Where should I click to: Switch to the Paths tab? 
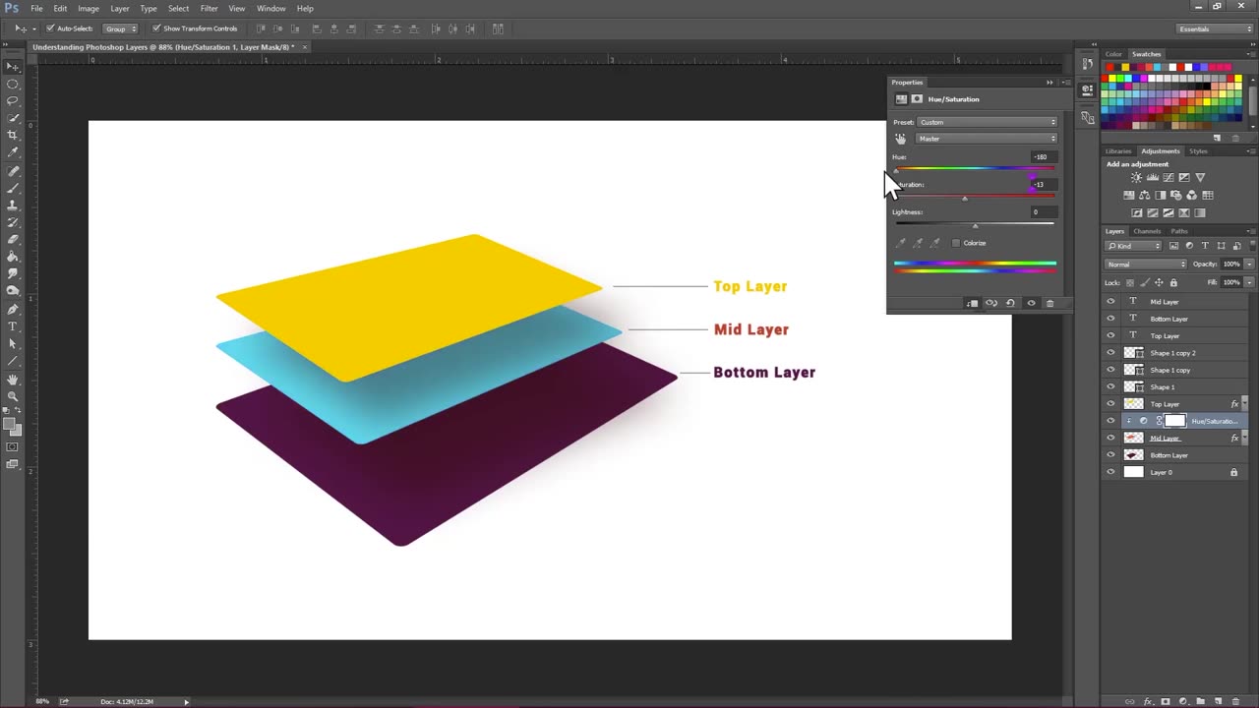(1179, 231)
